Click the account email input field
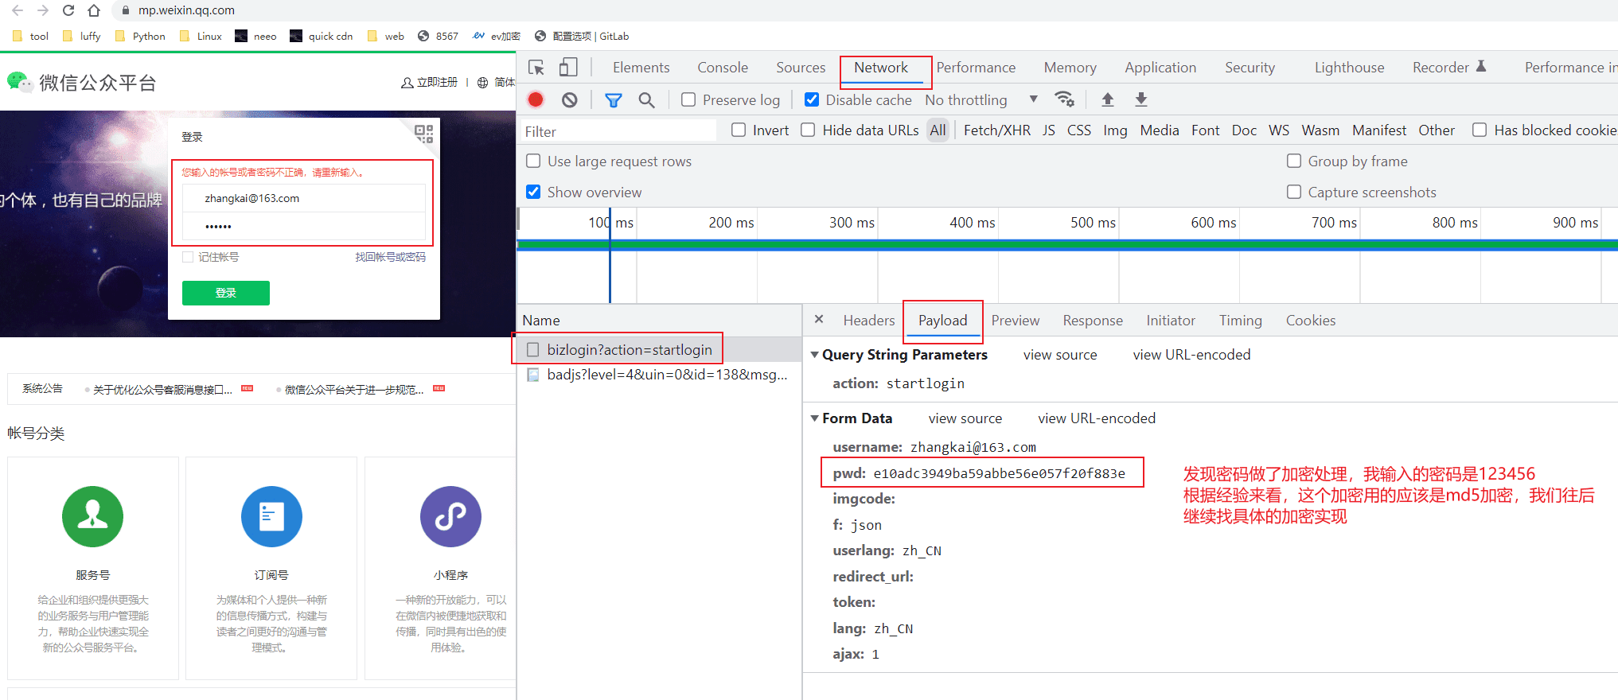This screenshot has height=700, width=1618. [x=303, y=198]
